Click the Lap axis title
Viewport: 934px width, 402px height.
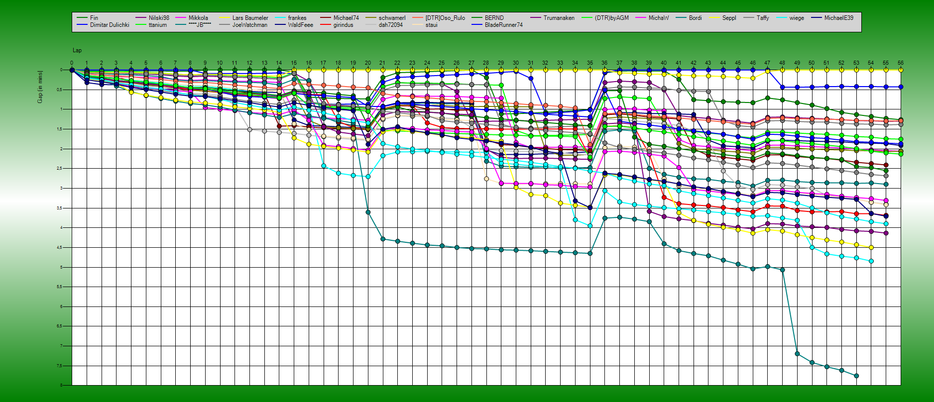77,50
